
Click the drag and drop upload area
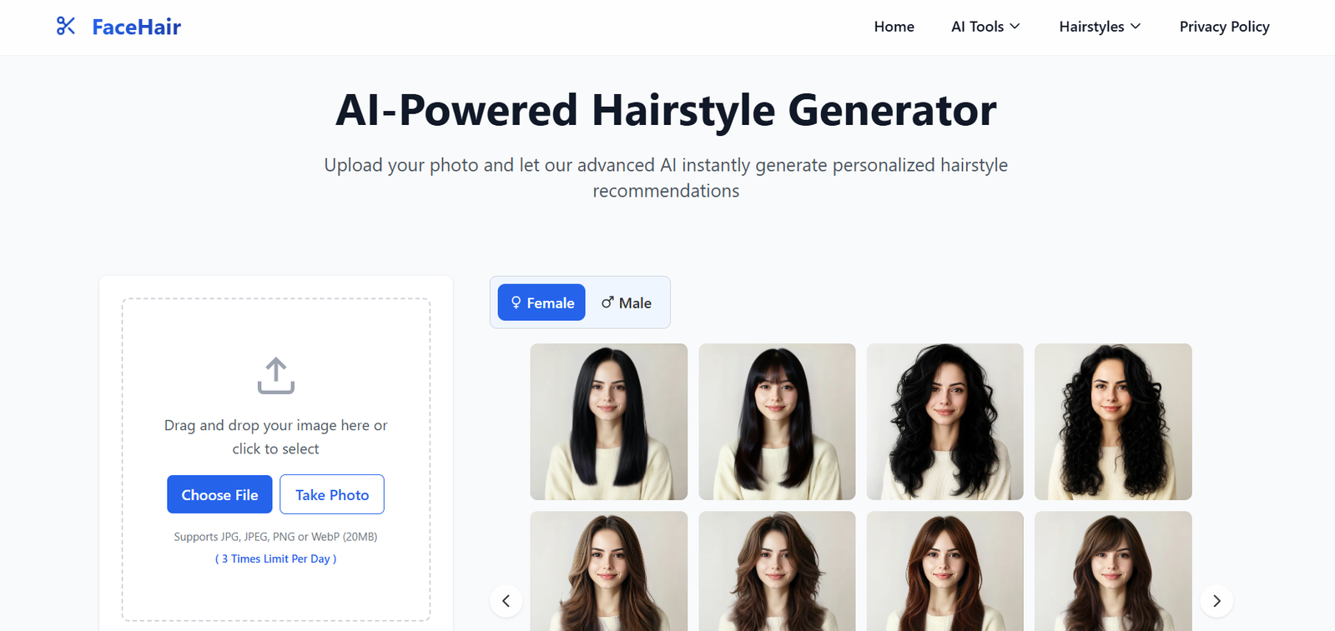pyautogui.click(x=276, y=459)
